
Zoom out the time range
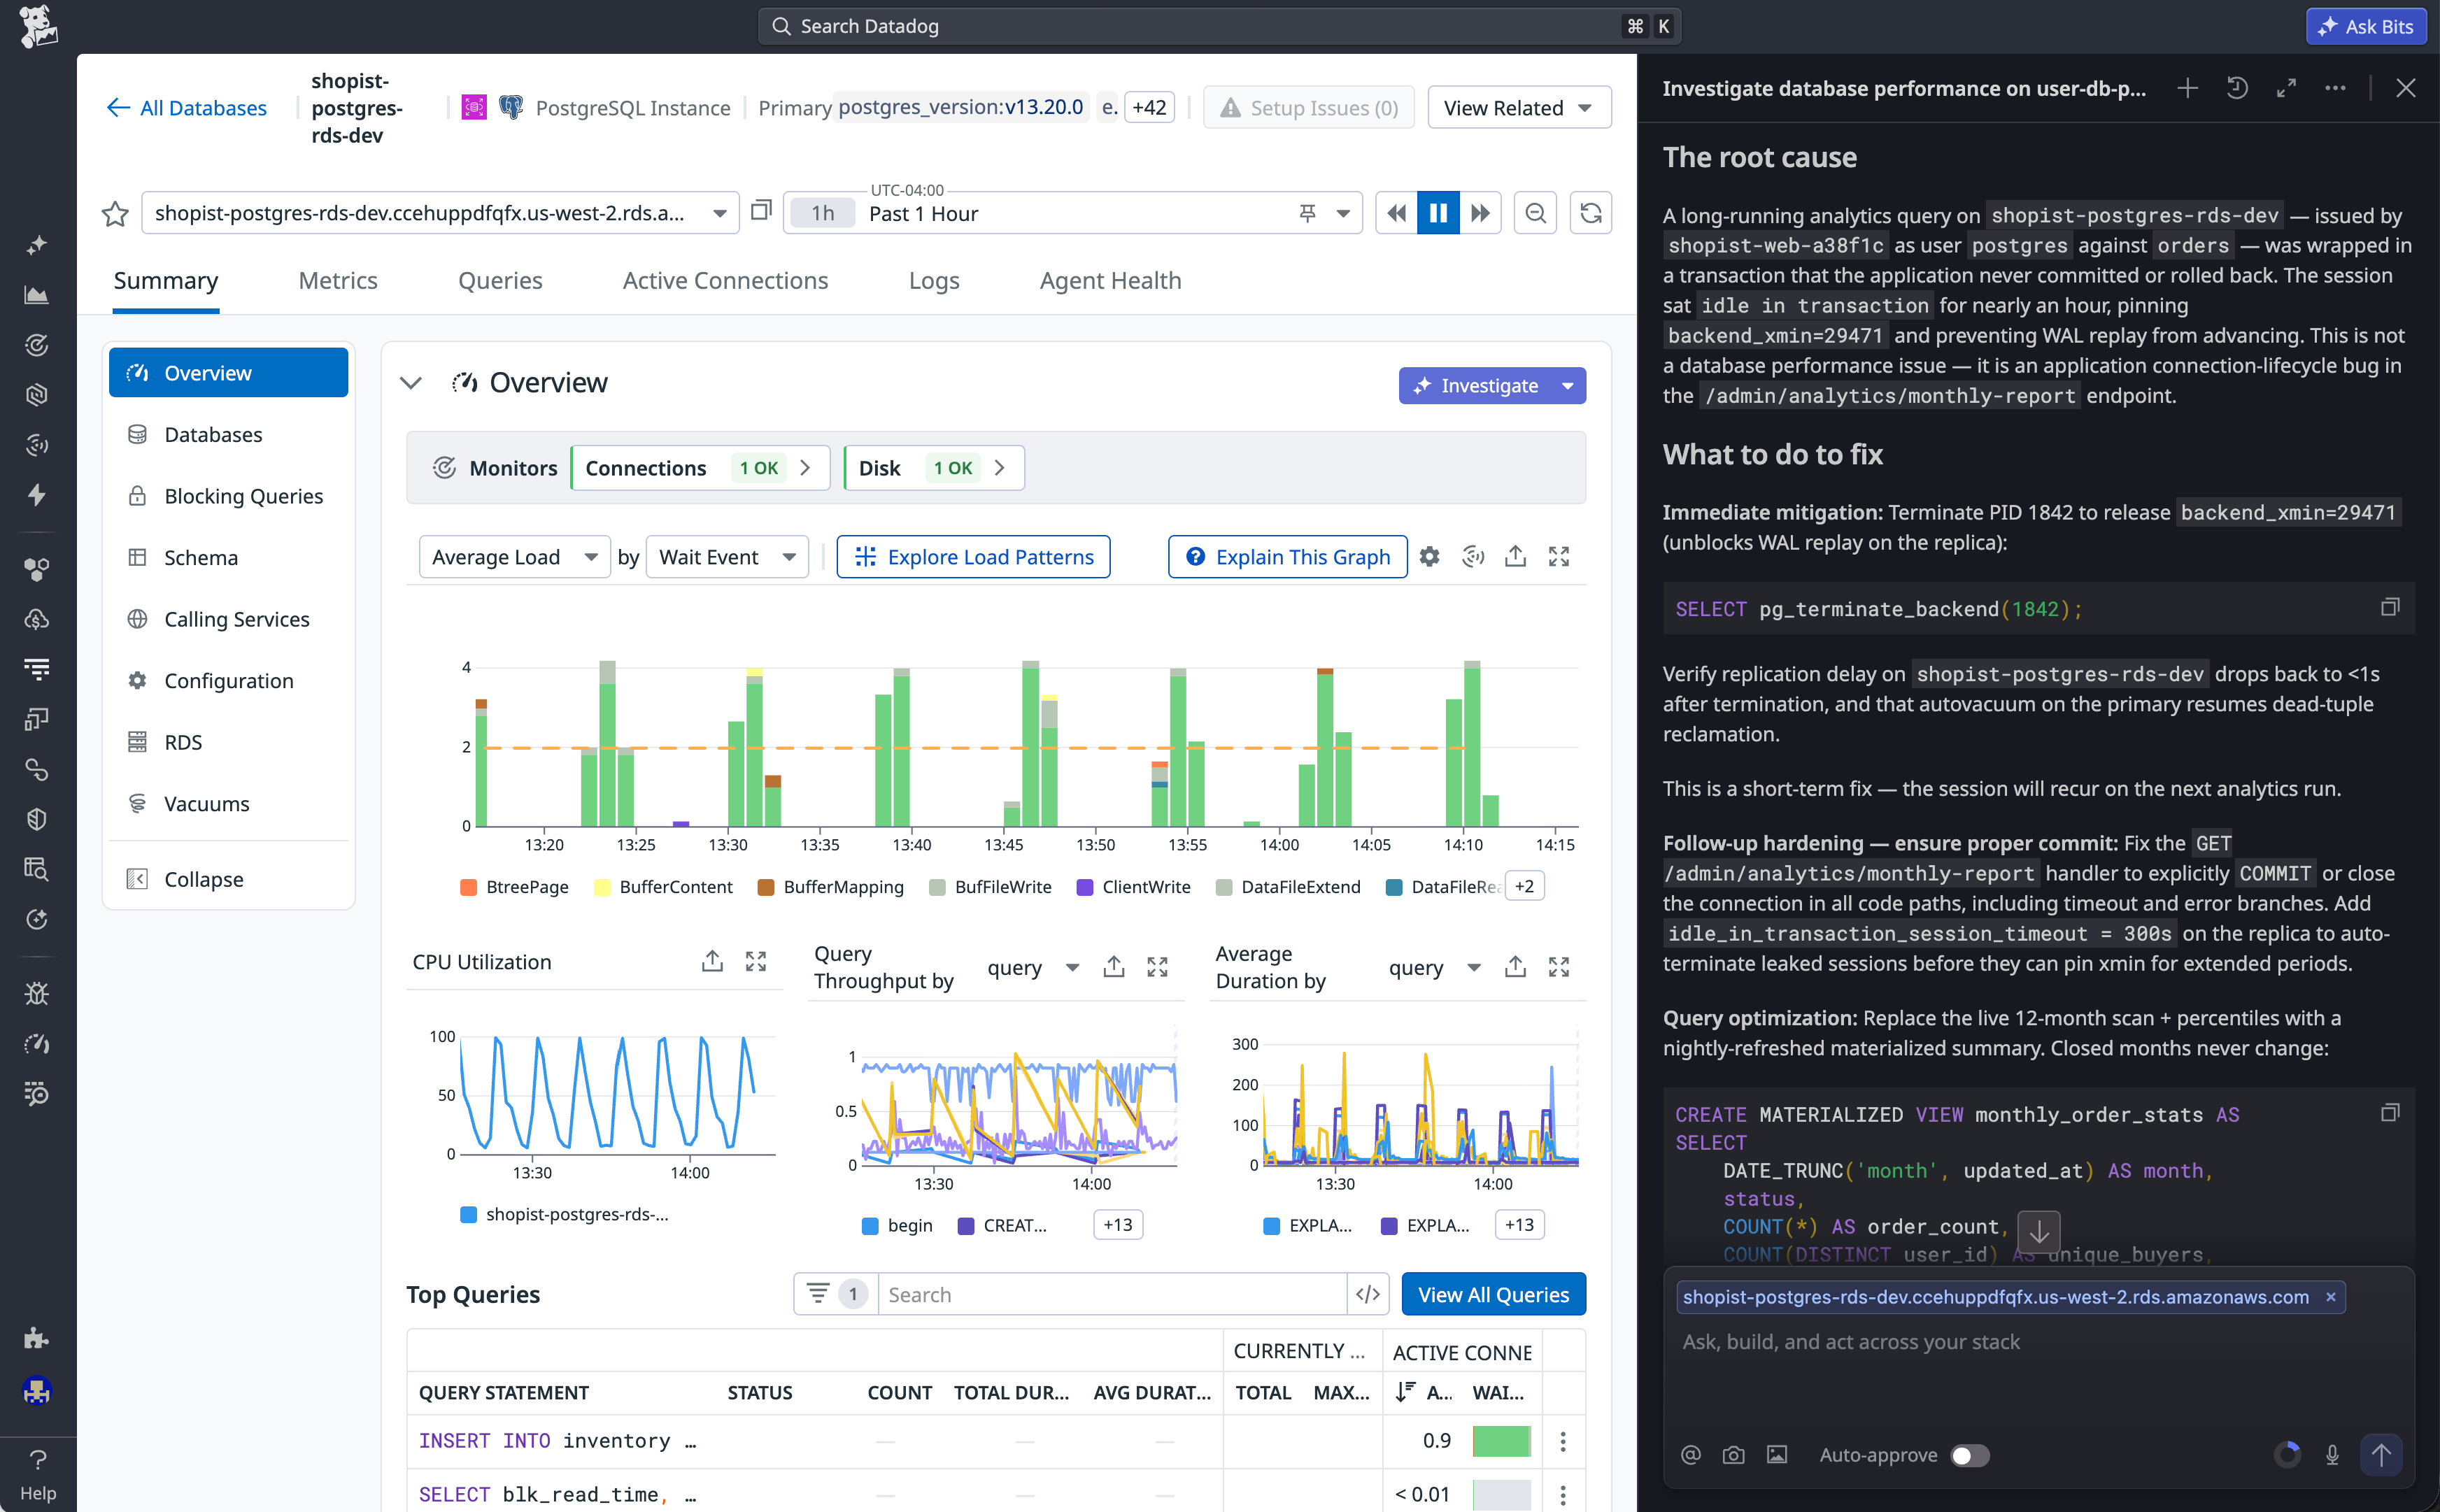[x=1535, y=213]
